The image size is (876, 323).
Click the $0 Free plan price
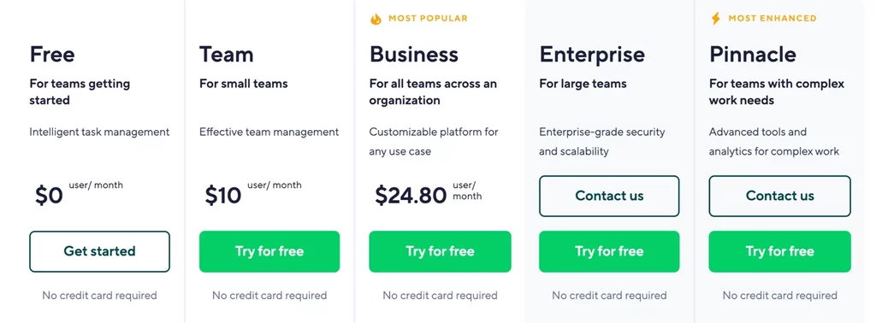click(x=49, y=195)
